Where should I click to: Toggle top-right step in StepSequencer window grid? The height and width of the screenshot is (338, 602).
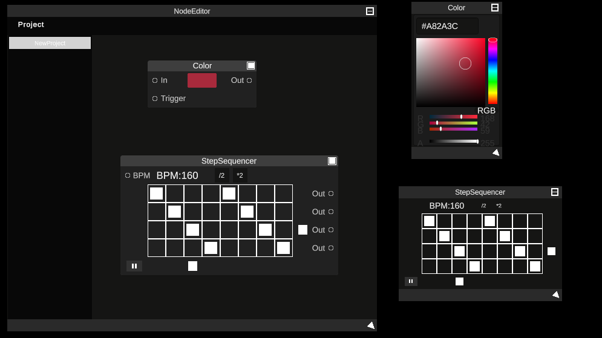tap(535, 221)
